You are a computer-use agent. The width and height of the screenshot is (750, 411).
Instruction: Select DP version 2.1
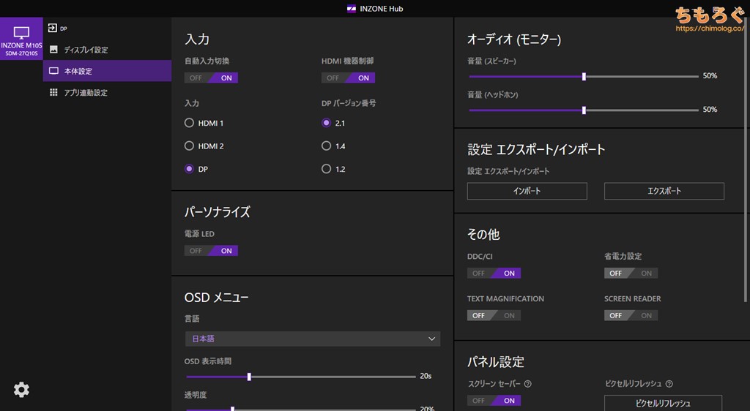point(326,123)
